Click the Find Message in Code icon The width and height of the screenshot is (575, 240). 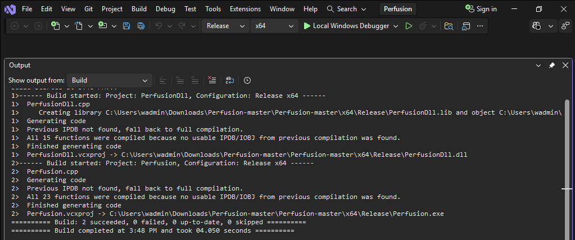pyautogui.click(x=163, y=80)
